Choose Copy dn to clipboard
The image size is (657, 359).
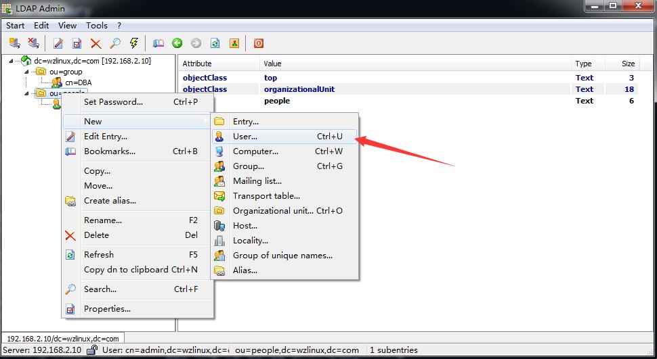[137, 270]
